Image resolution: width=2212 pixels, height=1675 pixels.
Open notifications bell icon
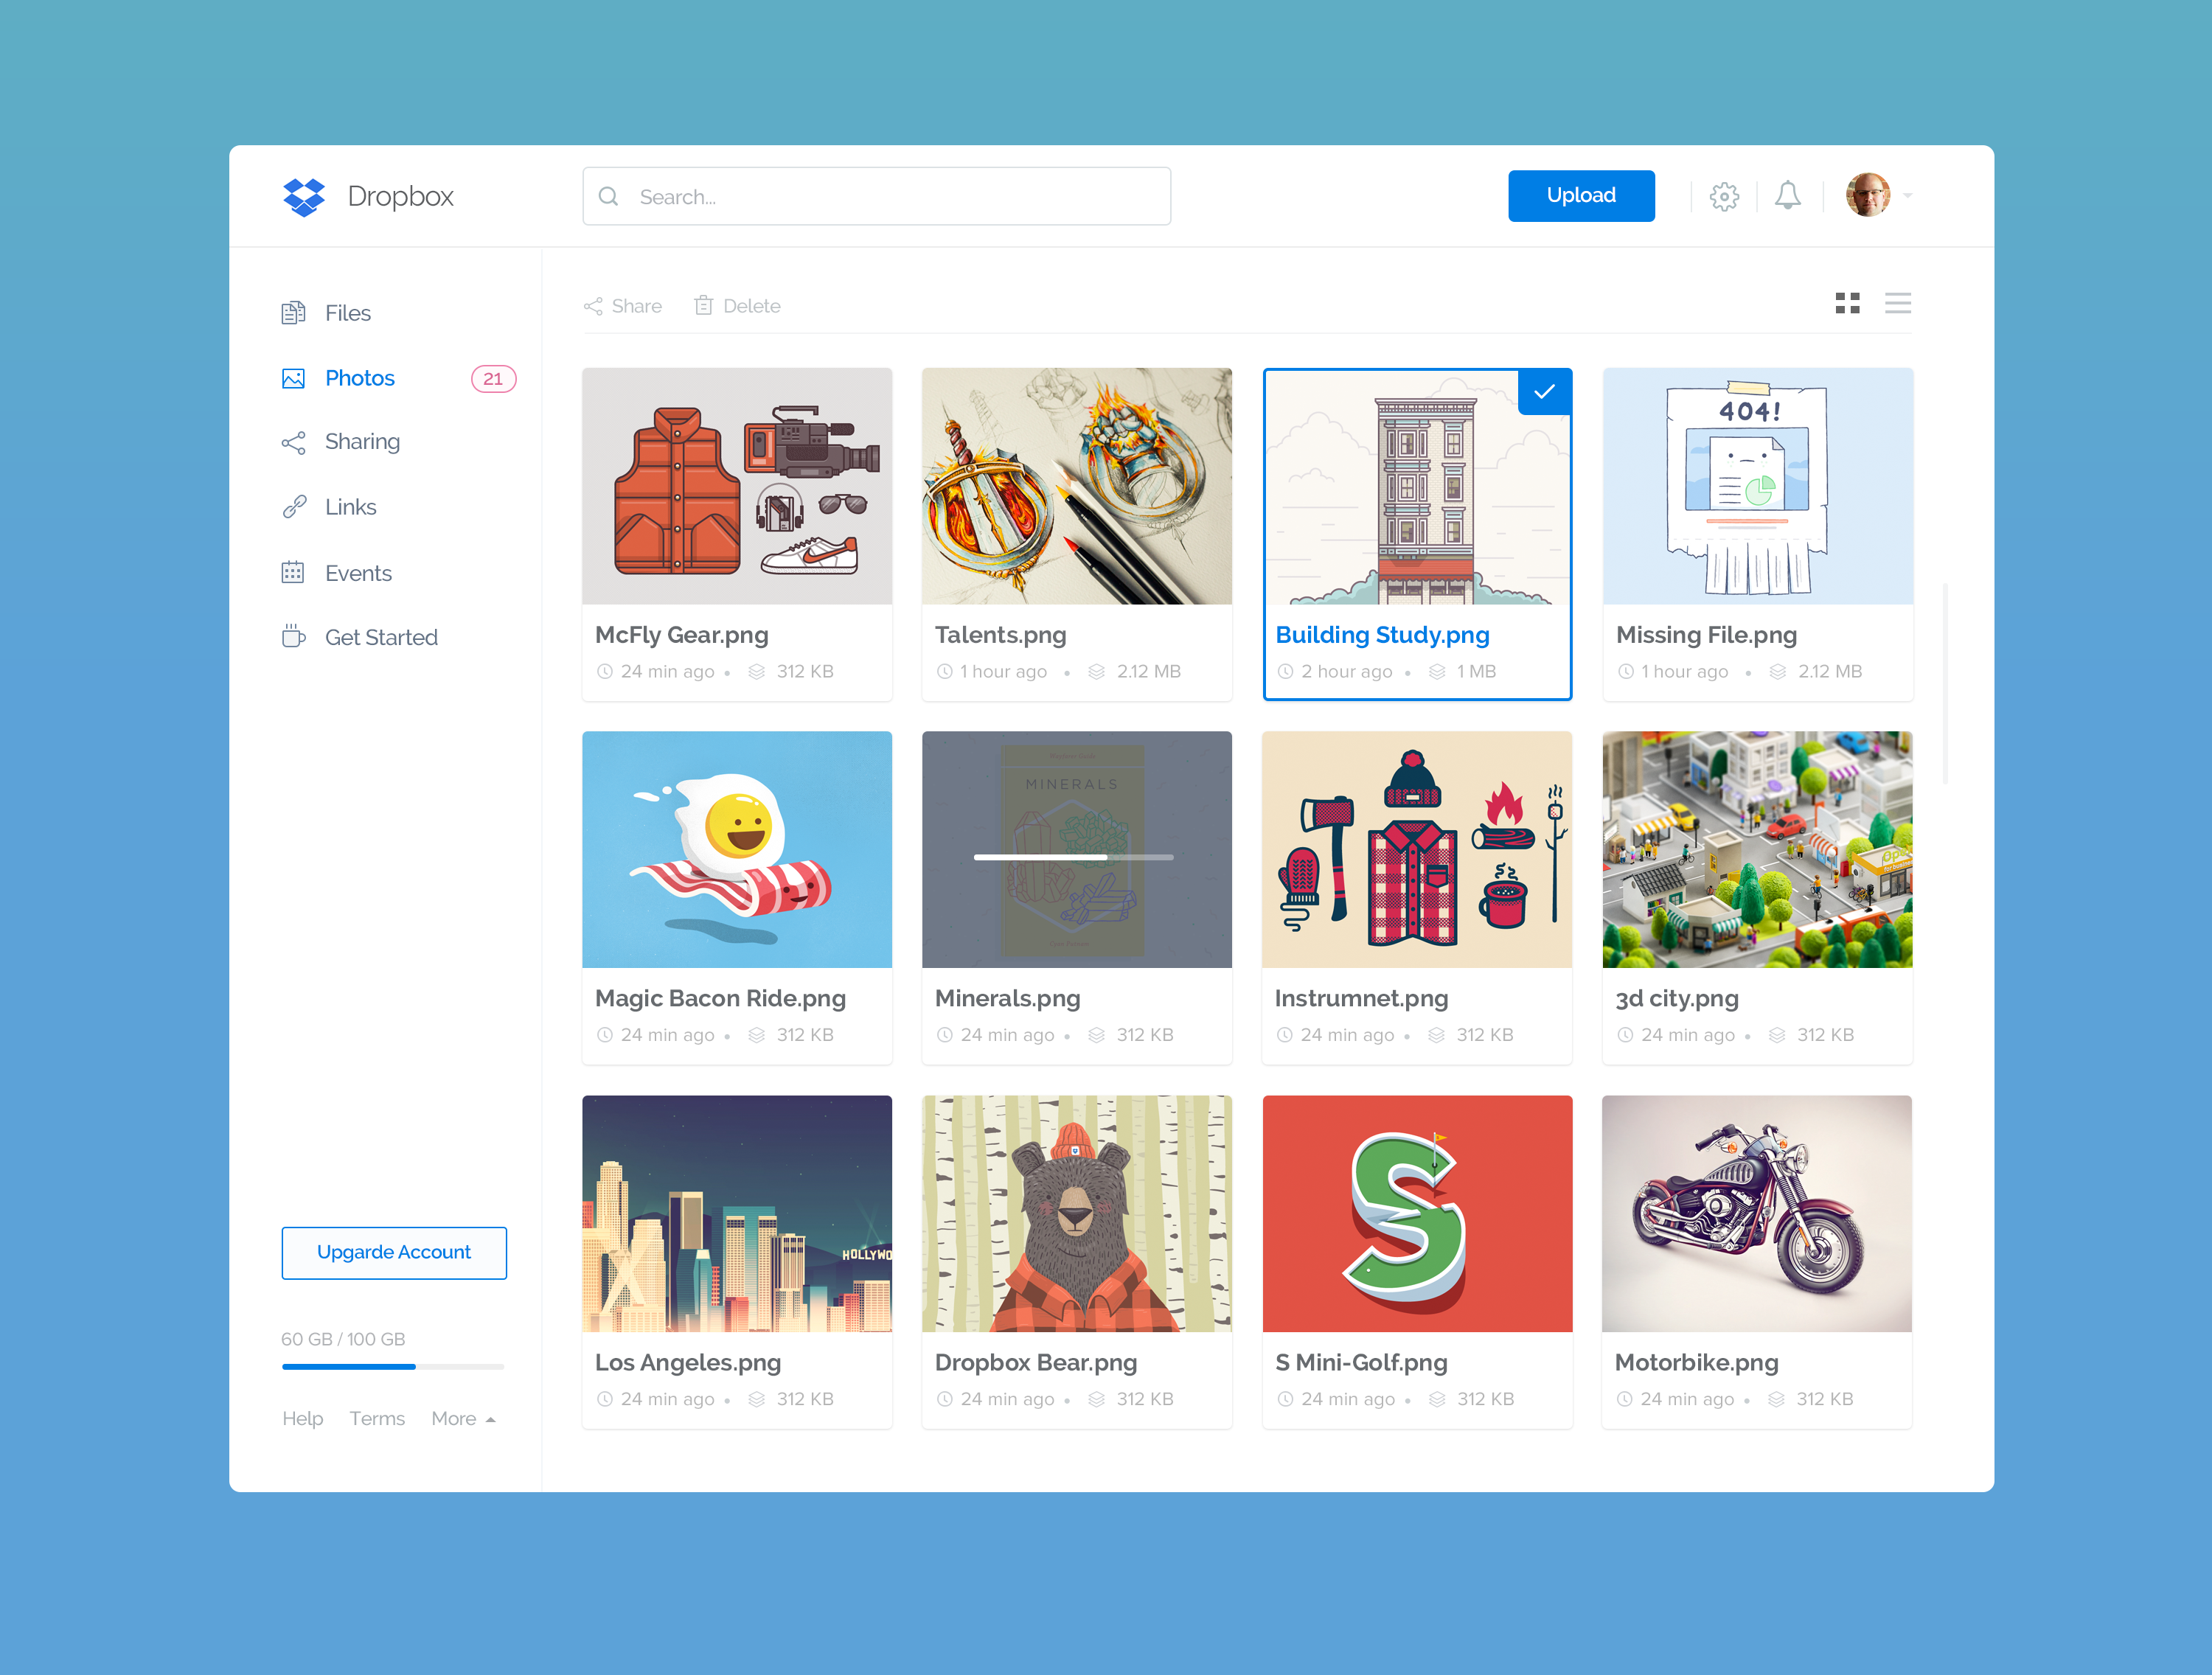(1788, 196)
